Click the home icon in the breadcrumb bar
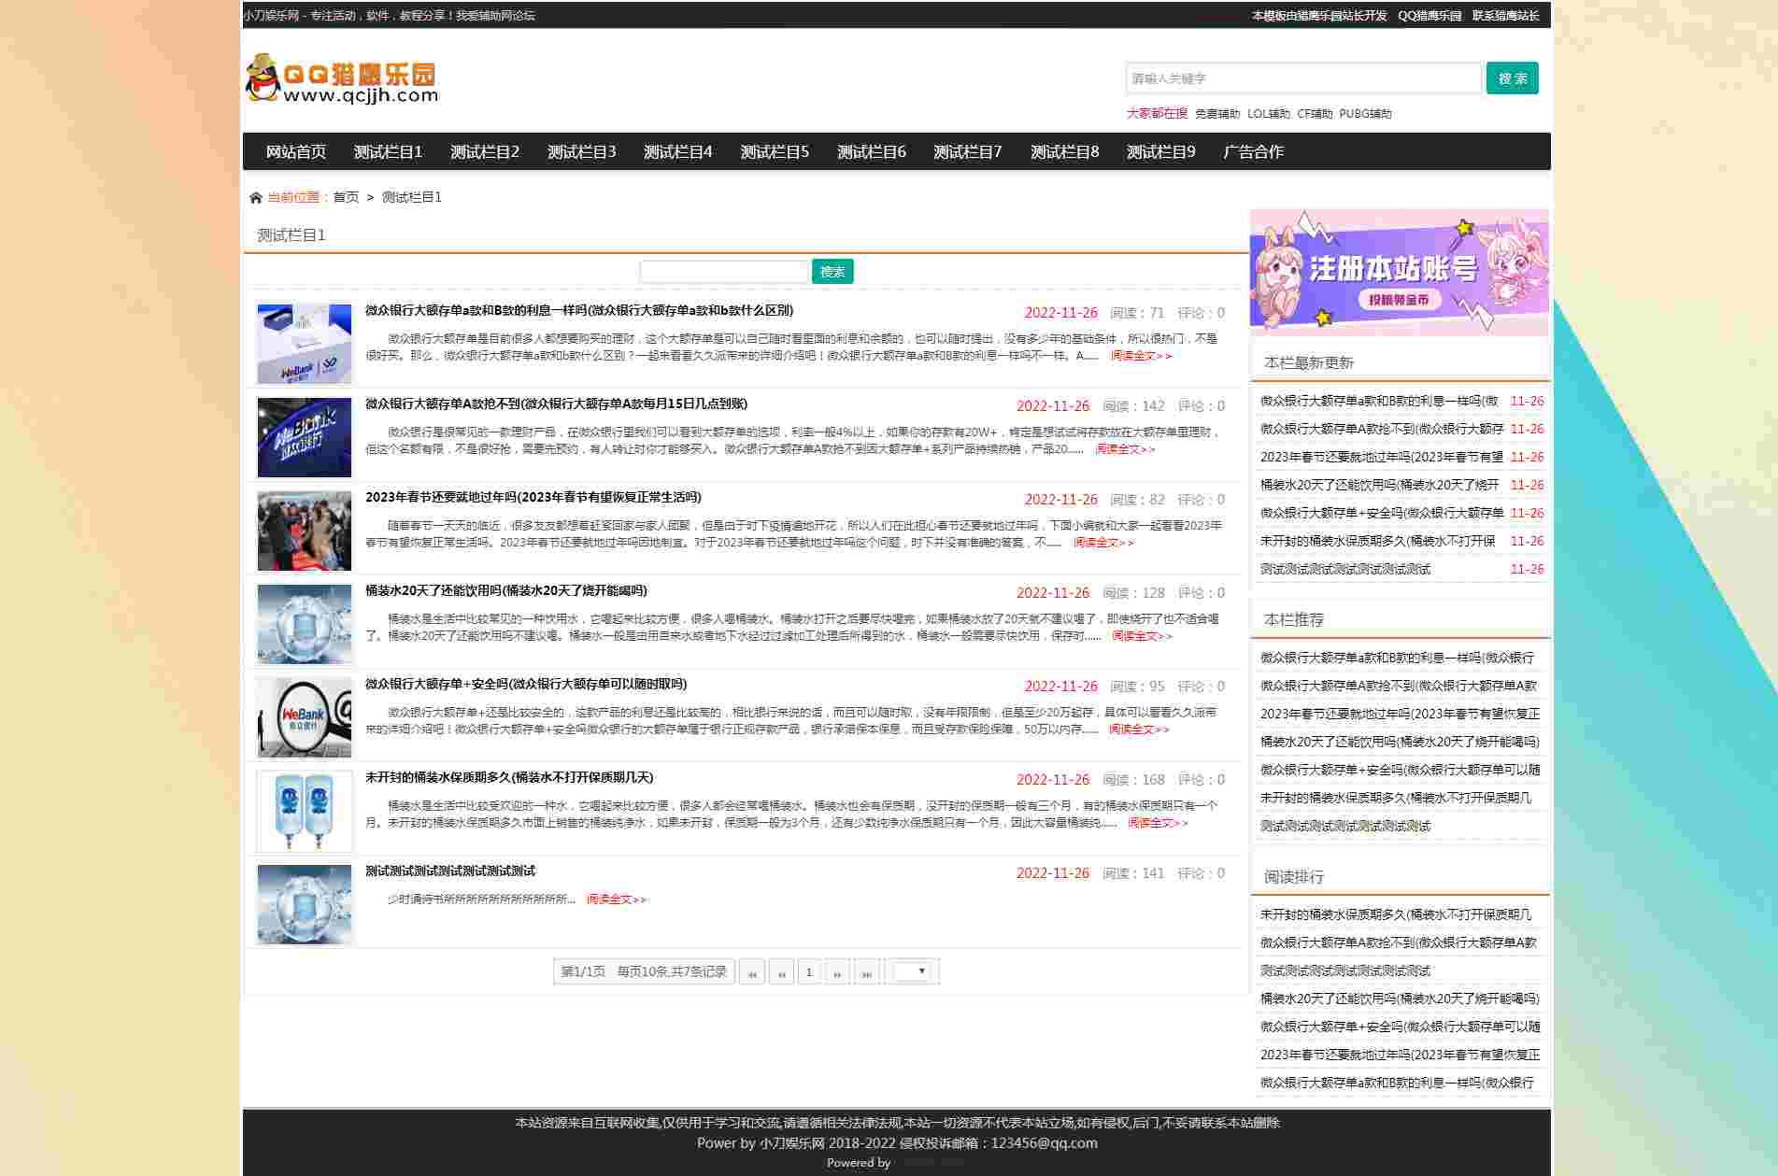 pos(255,197)
